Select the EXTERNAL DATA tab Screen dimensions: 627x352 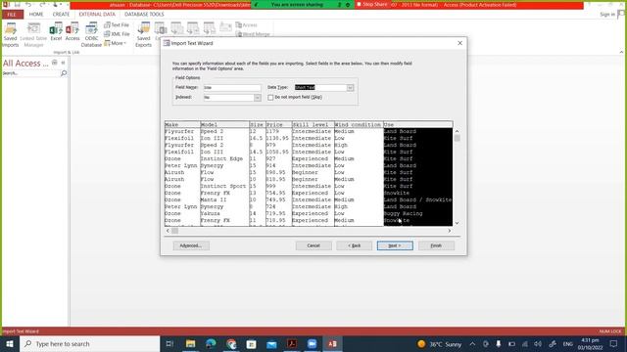(97, 14)
